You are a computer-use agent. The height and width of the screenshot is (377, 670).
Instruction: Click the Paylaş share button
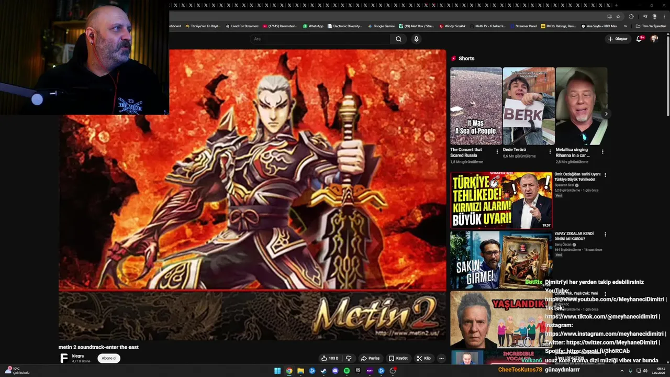click(x=370, y=358)
